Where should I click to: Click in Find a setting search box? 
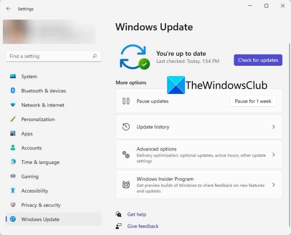54,56
